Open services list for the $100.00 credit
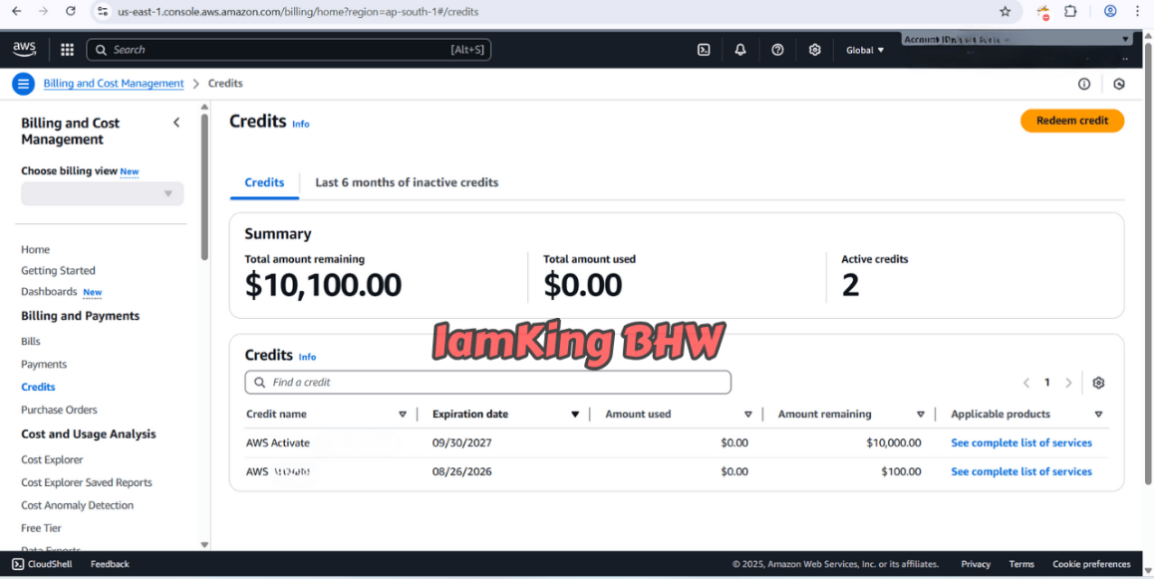 coord(1021,471)
